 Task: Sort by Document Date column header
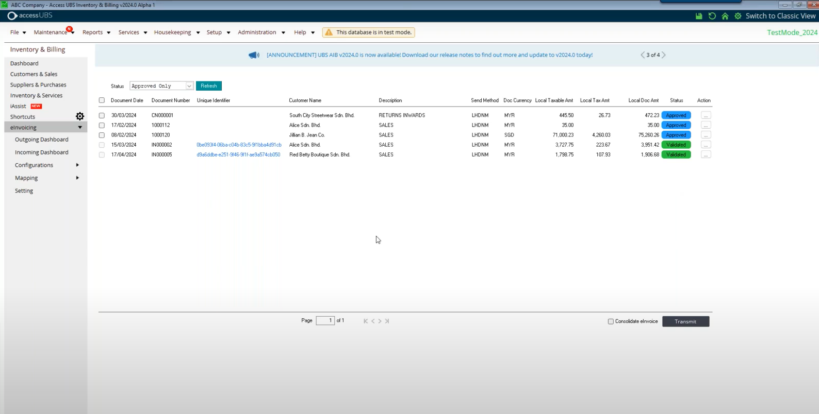coord(127,100)
